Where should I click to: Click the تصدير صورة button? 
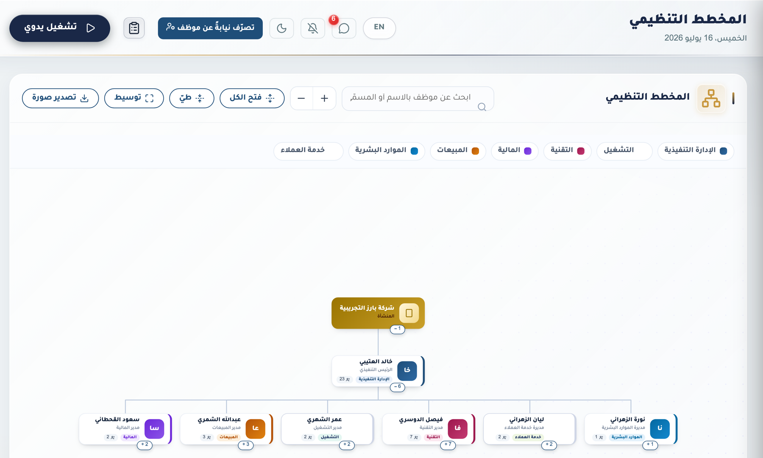click(x=60, y=98)
